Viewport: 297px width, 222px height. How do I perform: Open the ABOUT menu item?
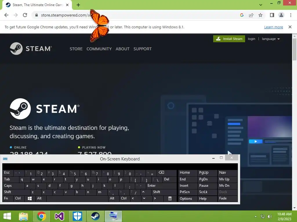coord(123,49)
